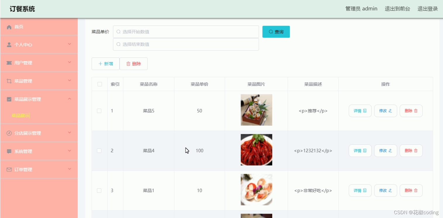
Task: Select the 菜品管理 sidebar icon
Action: [x=9, y=81]
